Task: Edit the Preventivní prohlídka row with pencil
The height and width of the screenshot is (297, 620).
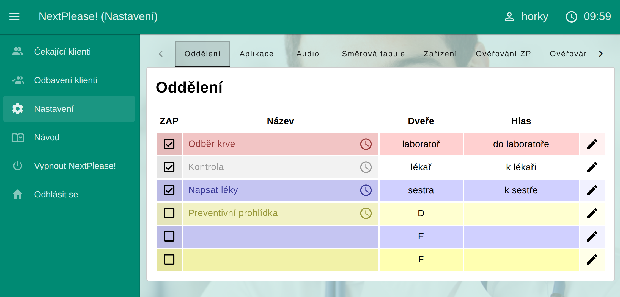Action: pos(592,213)
